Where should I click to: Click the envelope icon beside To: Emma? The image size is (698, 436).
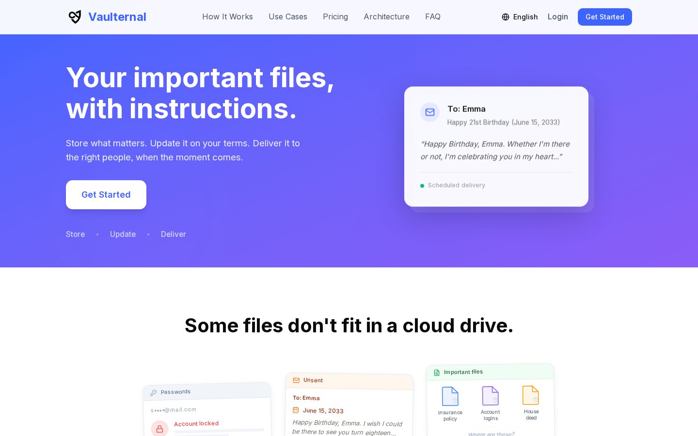coord(430,112)
